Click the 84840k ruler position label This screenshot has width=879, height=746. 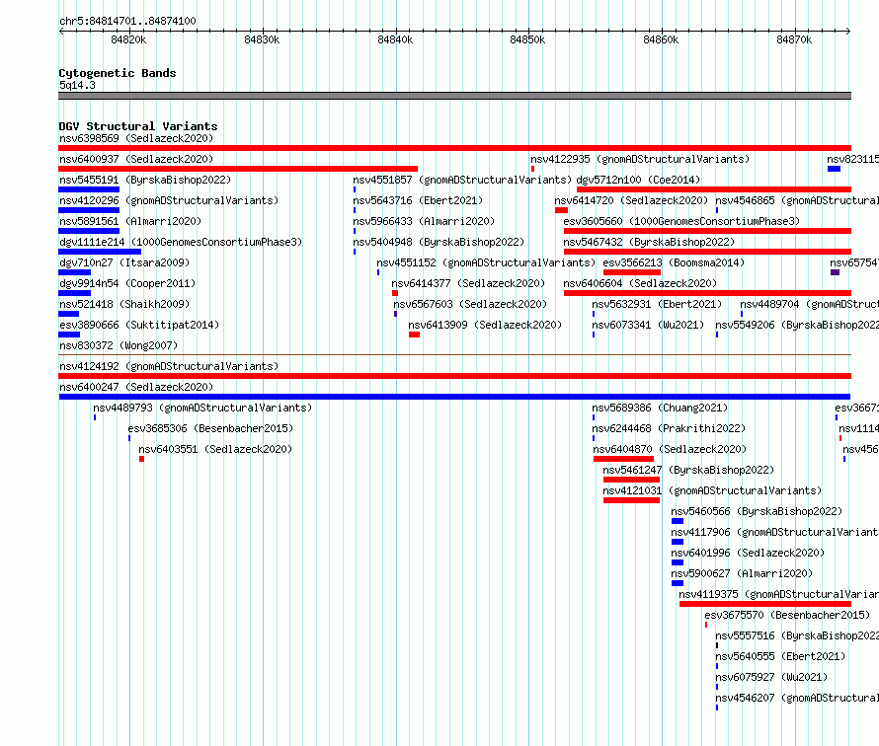coord(395,39)
